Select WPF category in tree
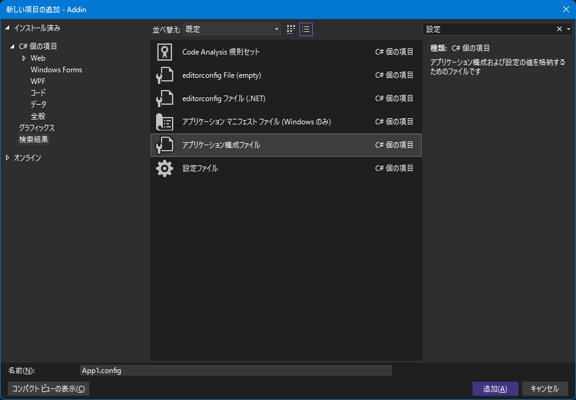Screen dimensions: 576x400 click(x=38, y=81)
